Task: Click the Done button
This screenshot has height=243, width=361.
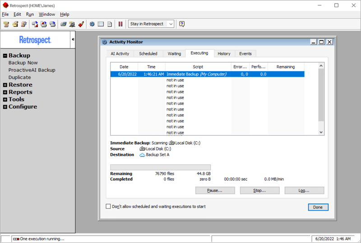Action: click(x=318, y=207)
